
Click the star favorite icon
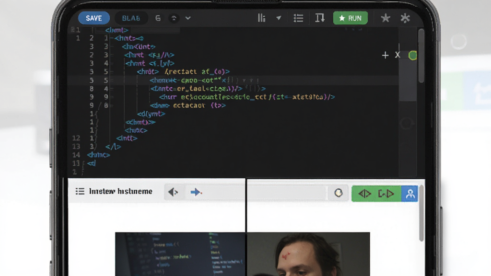386,18
